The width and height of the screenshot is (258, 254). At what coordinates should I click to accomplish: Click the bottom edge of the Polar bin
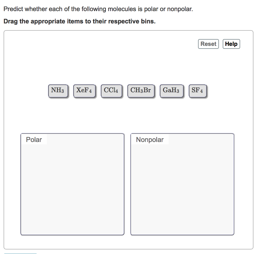[72, 235]
